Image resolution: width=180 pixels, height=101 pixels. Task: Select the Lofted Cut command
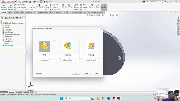coord(54,7)
